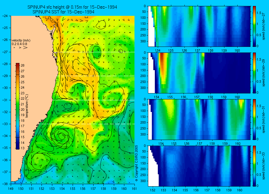Select the 'temperature (°C)' vertical label
The width and height of the screenshot is (269, 194).
27,106
